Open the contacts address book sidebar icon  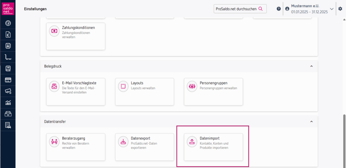tap(8, 46)
